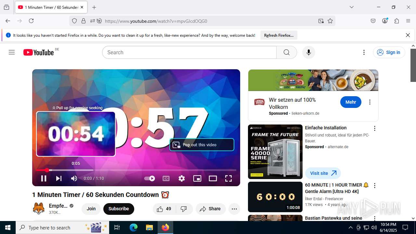Image resolution: width=416 pixels, height=234 pixels.
Task: Mute the video volume speaker icon
Action: 74,178
